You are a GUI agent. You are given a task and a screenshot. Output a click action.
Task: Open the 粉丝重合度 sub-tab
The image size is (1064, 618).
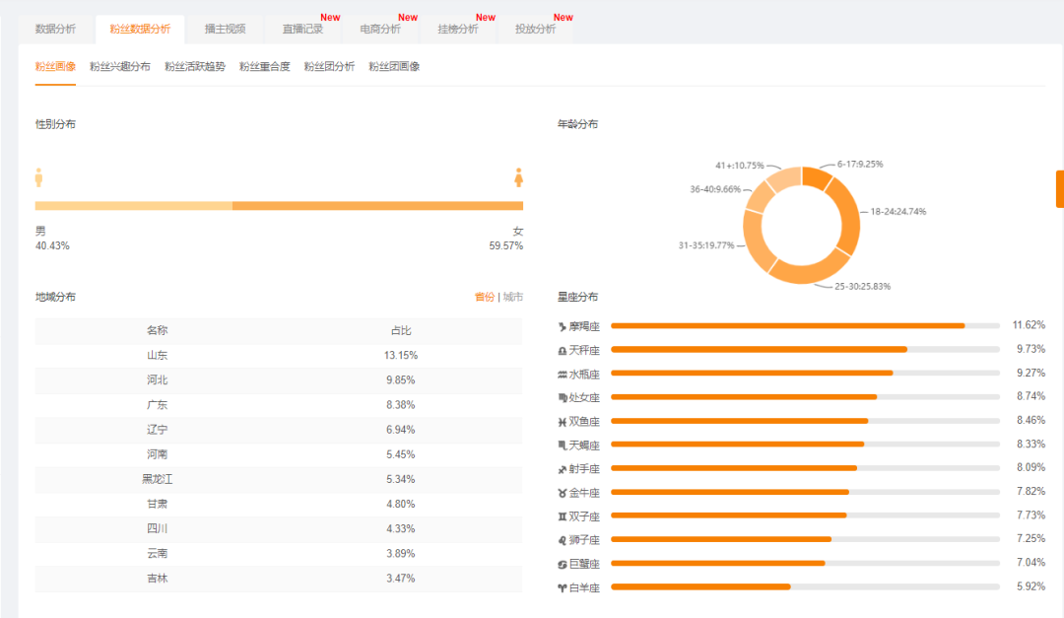coord(265,67)
